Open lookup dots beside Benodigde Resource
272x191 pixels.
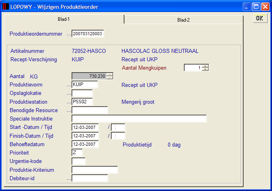[x=69, y=111]
